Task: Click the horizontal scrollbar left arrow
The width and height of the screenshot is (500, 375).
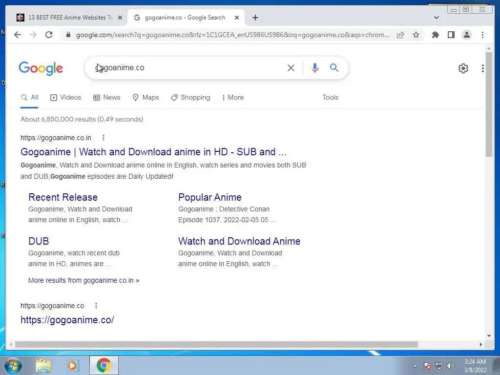Action: tap(11, 344)
